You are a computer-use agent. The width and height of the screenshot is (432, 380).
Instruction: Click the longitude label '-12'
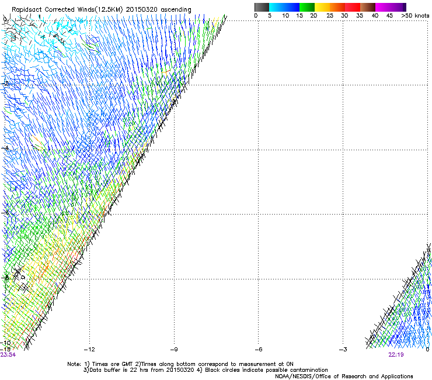click(x=89, y=350)
